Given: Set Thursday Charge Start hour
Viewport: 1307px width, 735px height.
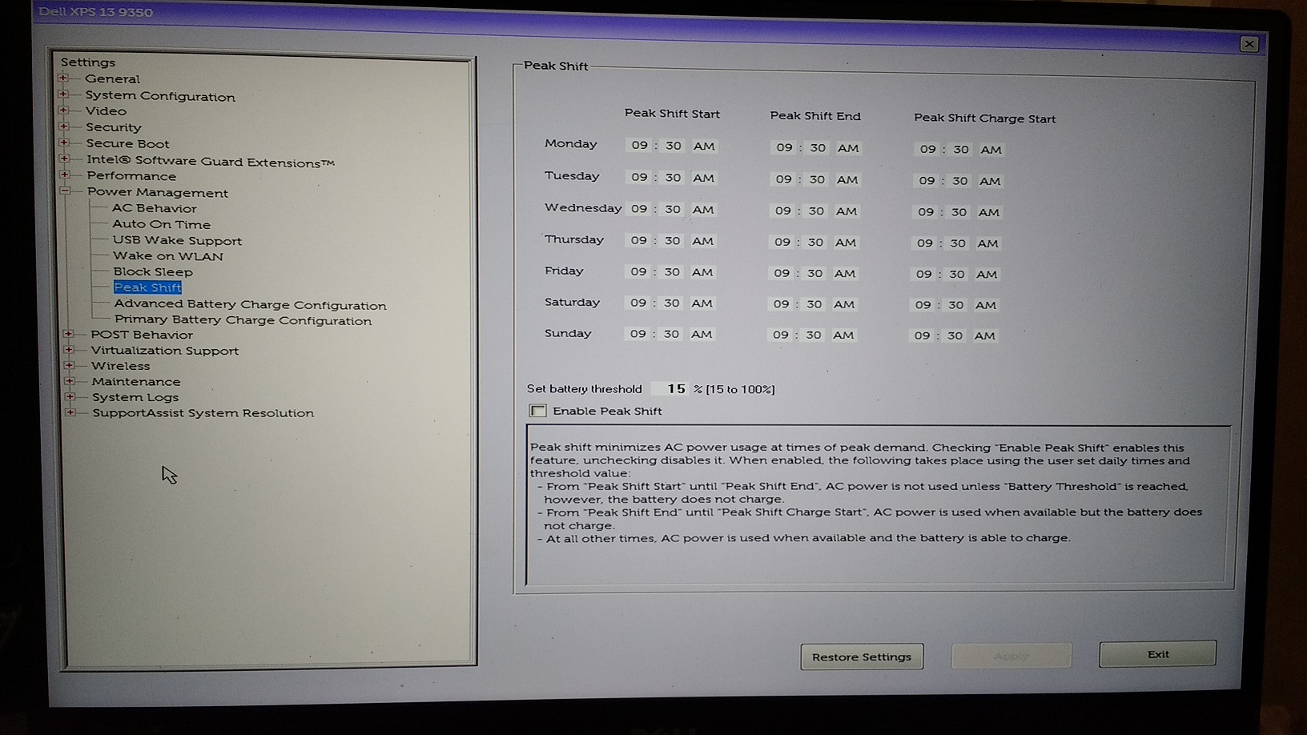Looking at the screenshot, I should (925, 243).
